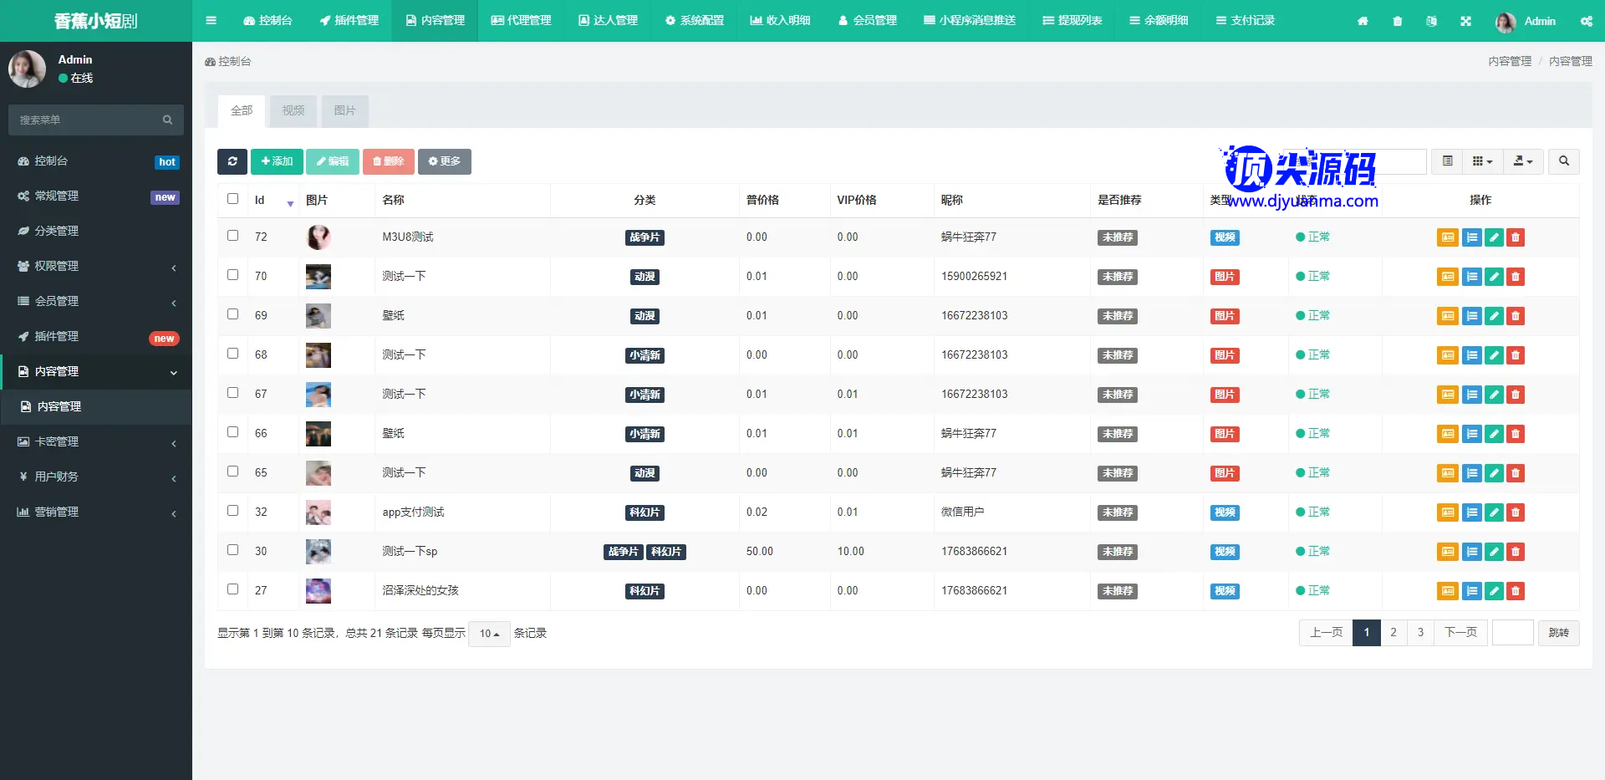The height and width of the screenshot is (780, 1605).
Task: Click the 添加 add button
Action: pyautogui.click(x=277, y=161)
